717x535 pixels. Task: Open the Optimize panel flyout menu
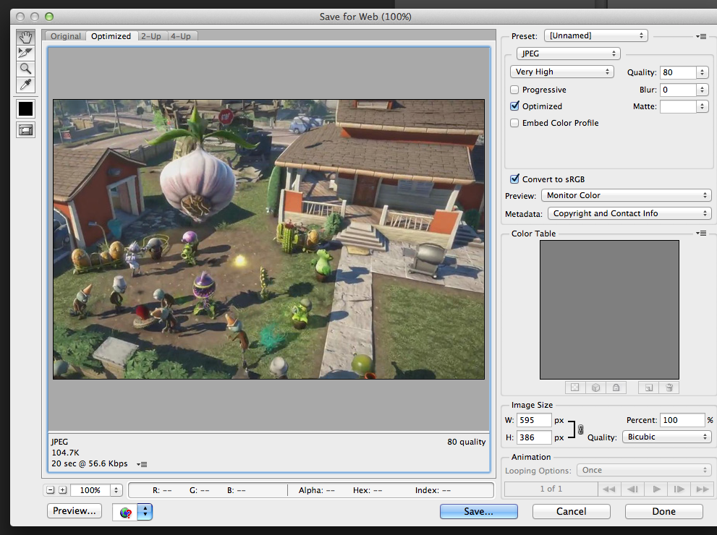click(x=701, y=36)
